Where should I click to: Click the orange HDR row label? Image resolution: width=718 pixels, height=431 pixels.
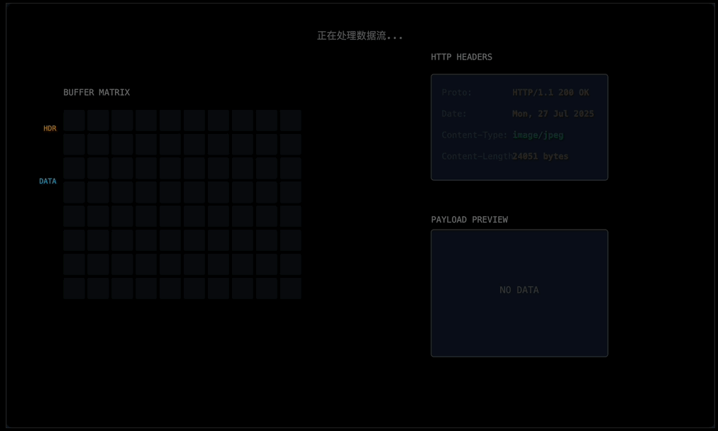pos(50,128)
